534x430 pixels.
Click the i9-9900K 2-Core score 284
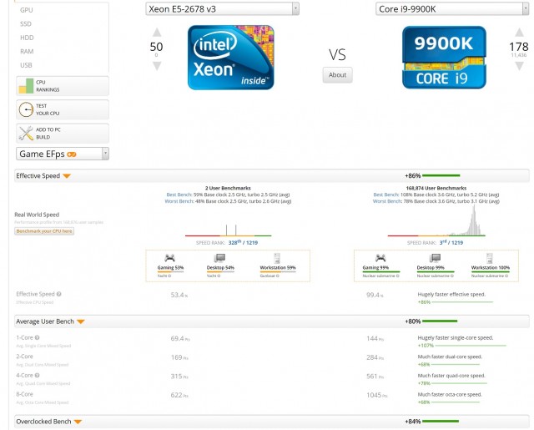375,357
